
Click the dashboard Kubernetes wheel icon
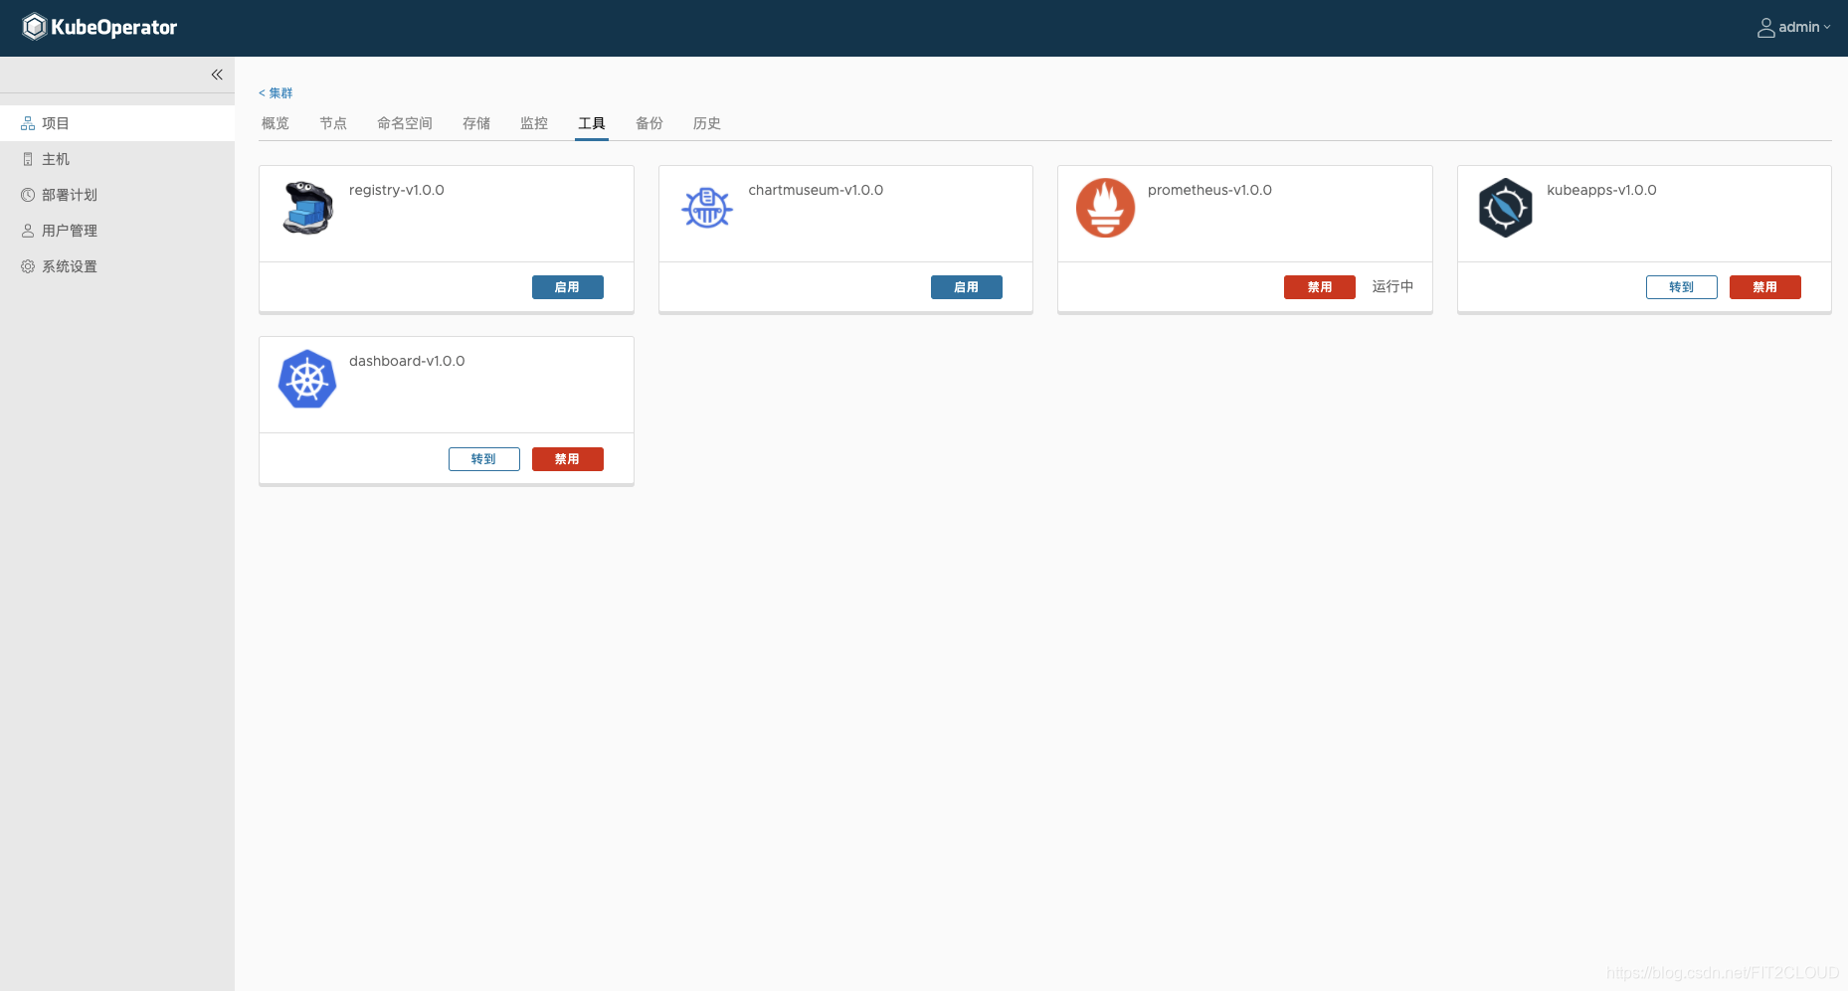pos(307,379)
